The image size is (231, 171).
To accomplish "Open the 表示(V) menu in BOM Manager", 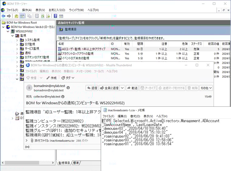I will (40, 10).
